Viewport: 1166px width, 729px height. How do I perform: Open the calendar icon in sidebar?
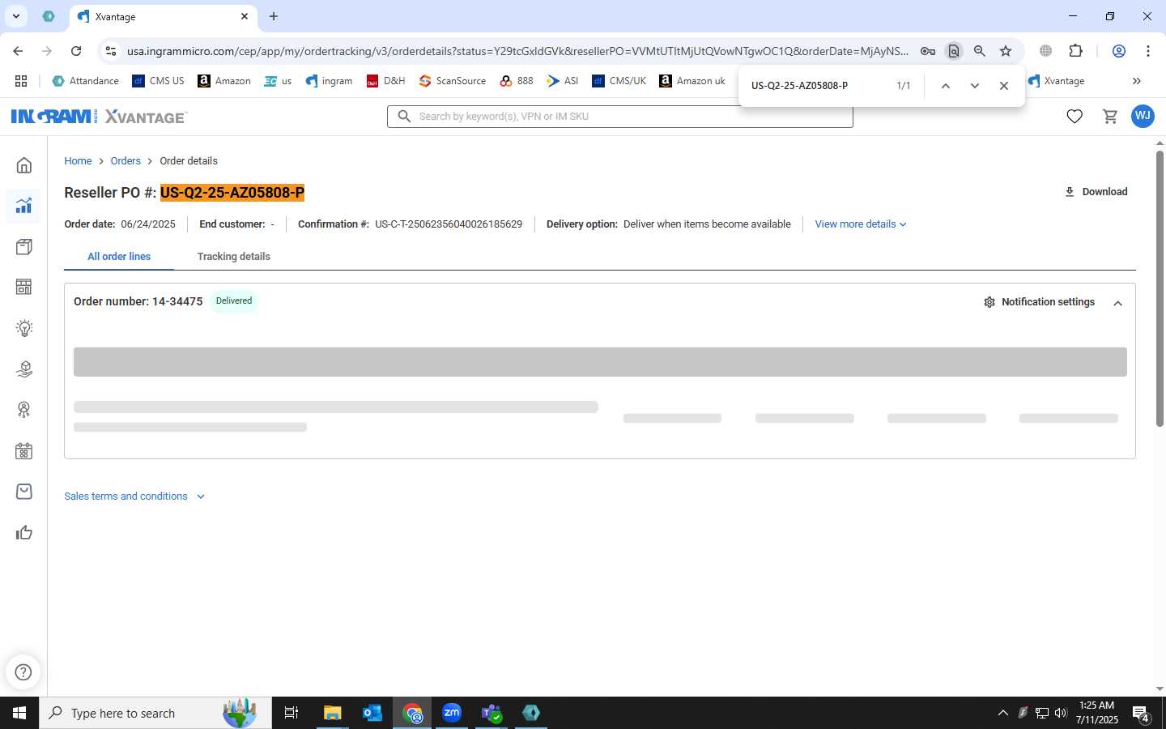pos(23,451)
